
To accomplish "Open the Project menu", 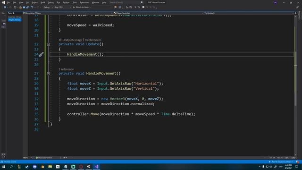I will (x=34, y=2).
